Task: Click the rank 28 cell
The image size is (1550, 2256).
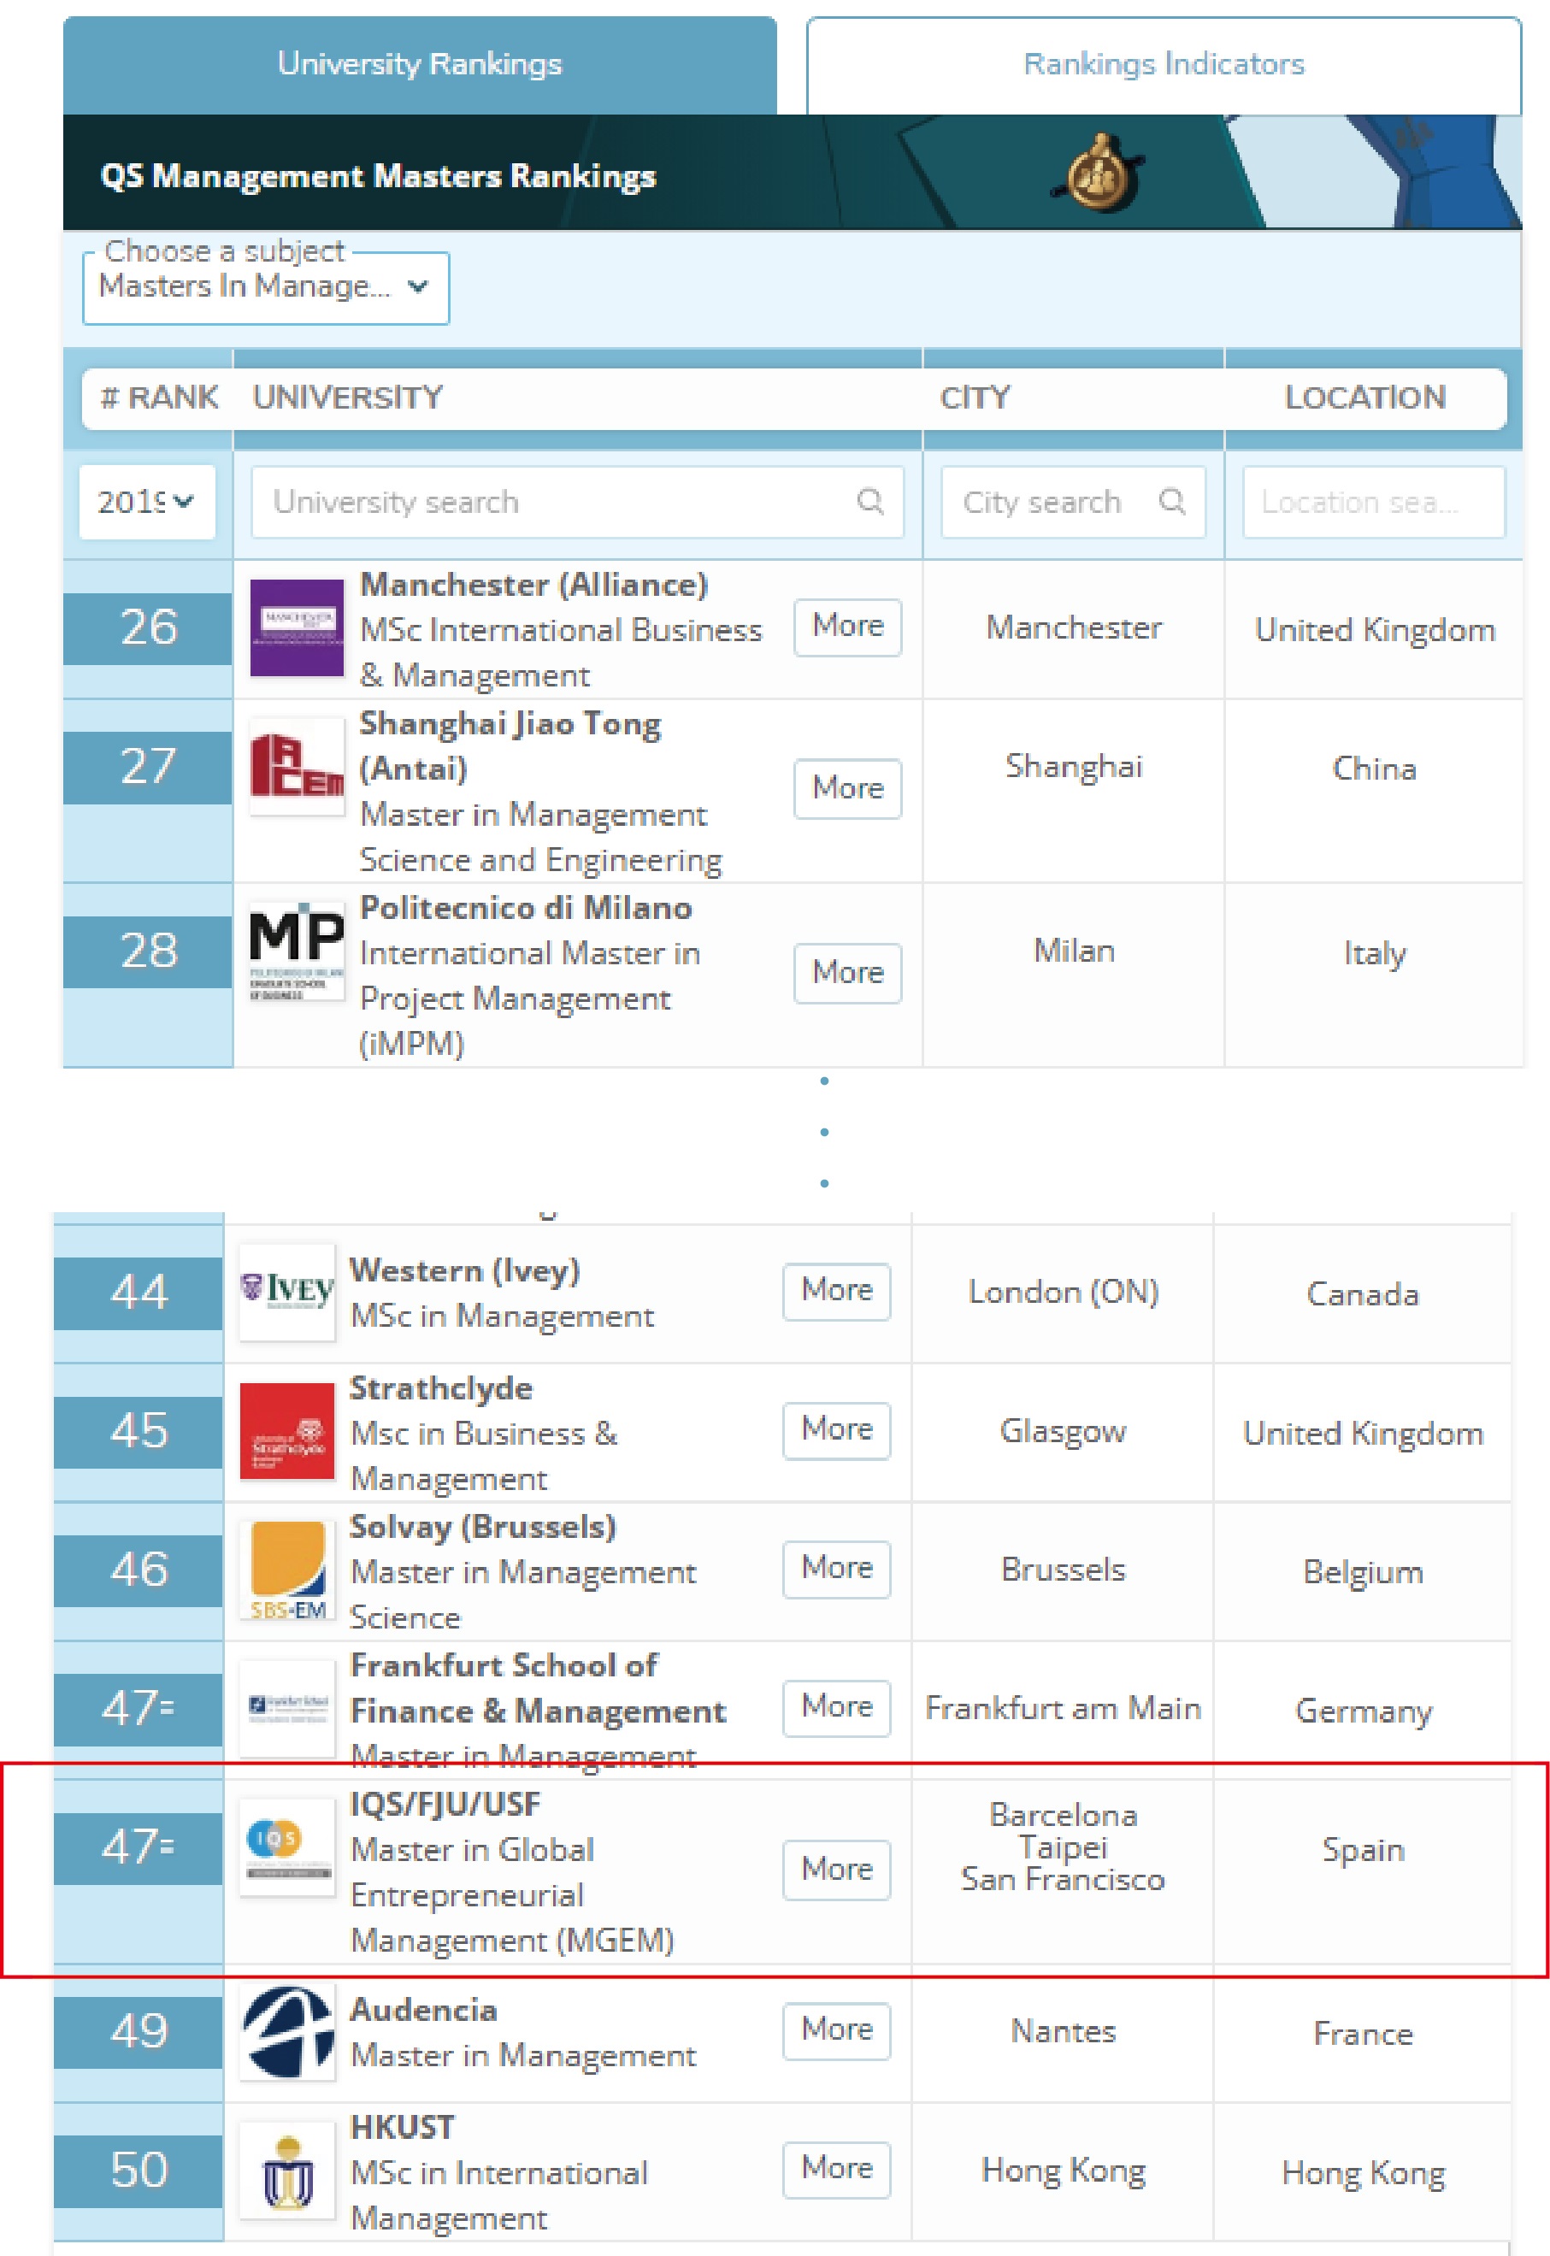Action: pyautogui.click(x=148, y=951)
